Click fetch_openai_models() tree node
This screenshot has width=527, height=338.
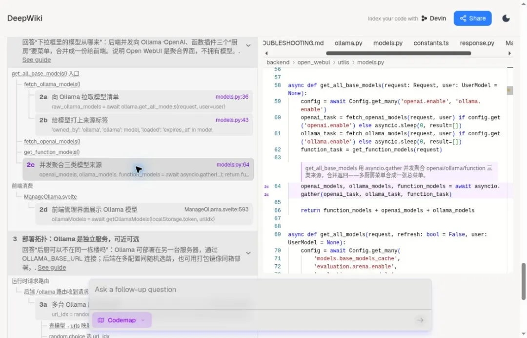[x=52, y=142]
